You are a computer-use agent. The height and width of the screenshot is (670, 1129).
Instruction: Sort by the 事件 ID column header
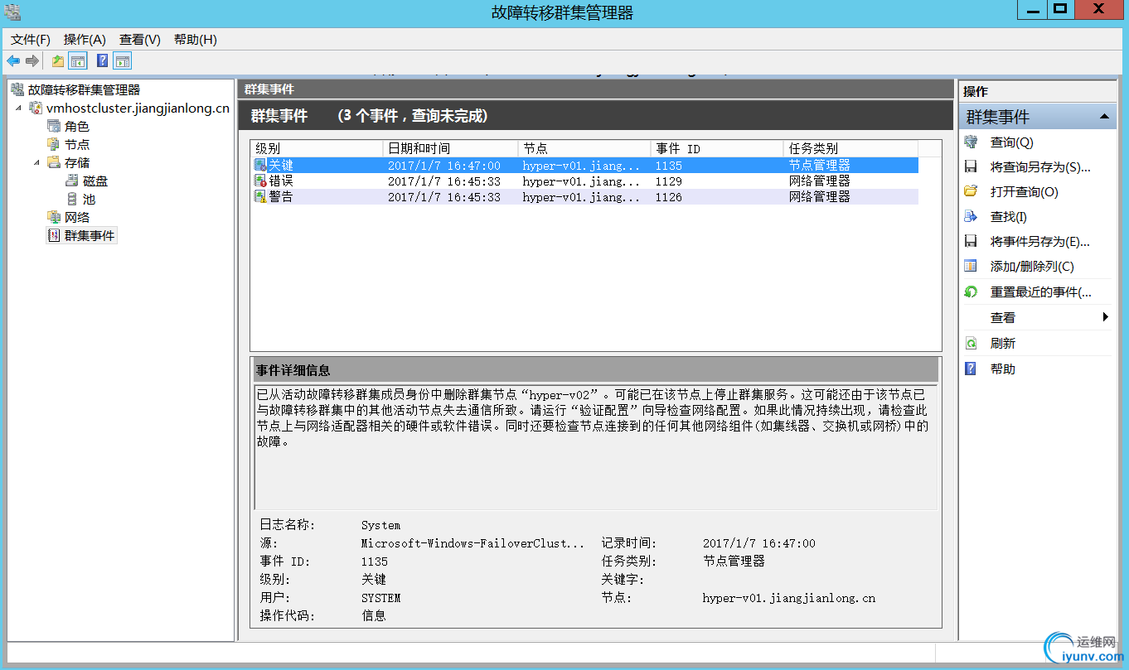pos(716,149)
